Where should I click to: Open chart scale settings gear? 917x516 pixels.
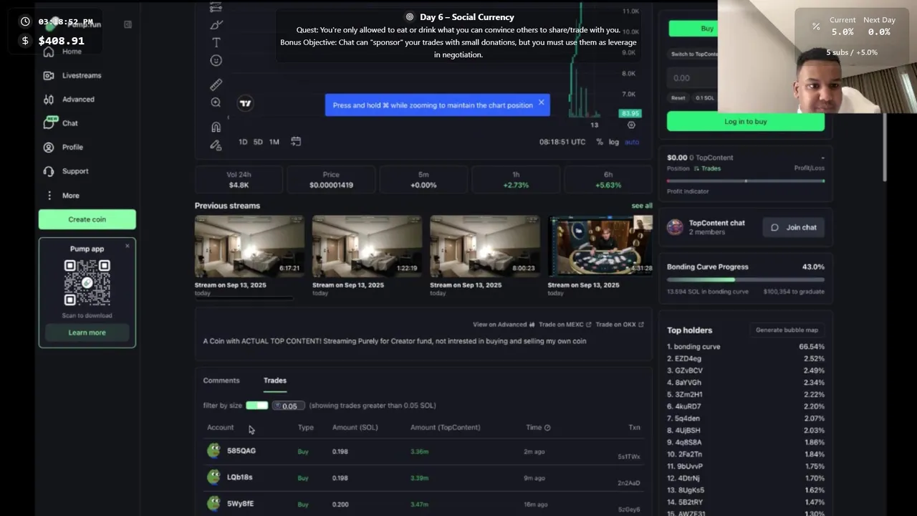pyautogui.click(x=631, y=125)
